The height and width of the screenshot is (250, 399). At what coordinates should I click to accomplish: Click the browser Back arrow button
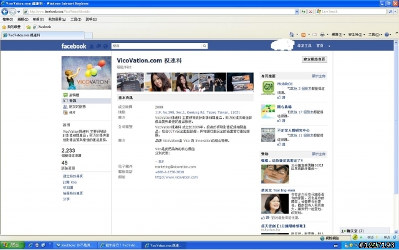click(x=5, y=11)
